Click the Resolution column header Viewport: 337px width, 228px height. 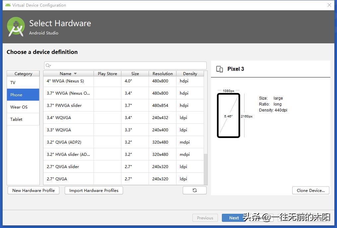(162, 73)
